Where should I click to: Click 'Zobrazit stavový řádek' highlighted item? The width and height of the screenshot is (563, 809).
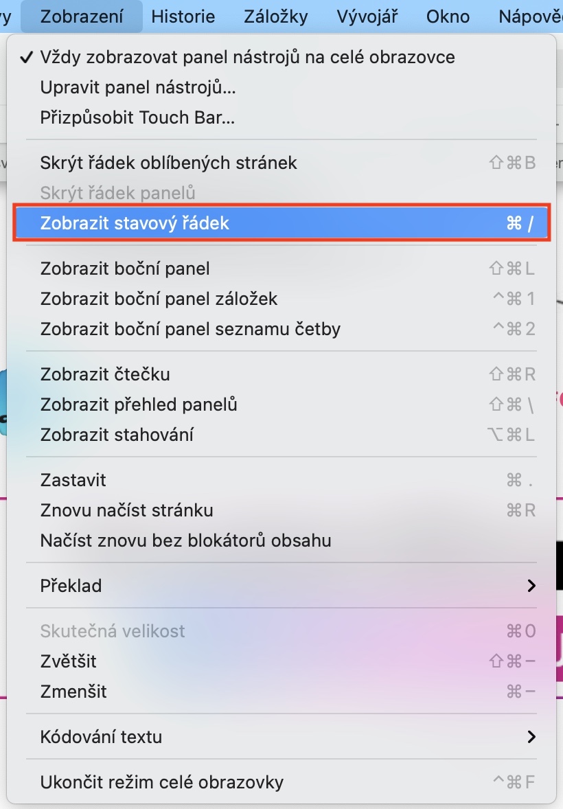135,223
